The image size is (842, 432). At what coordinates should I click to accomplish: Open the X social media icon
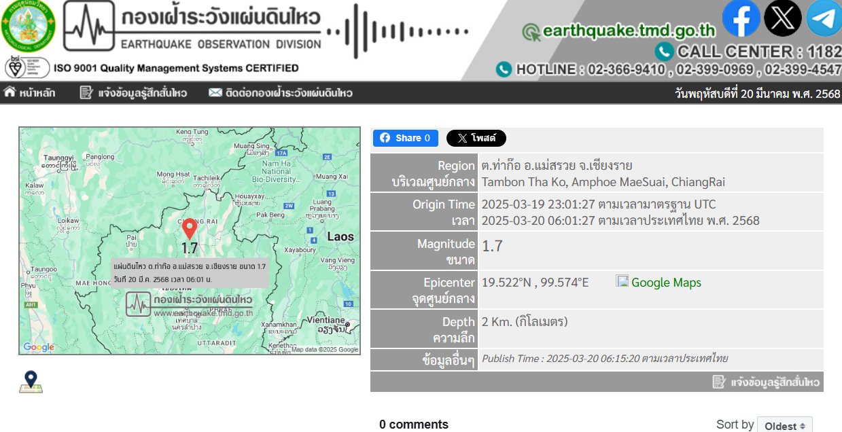(782, 18)
